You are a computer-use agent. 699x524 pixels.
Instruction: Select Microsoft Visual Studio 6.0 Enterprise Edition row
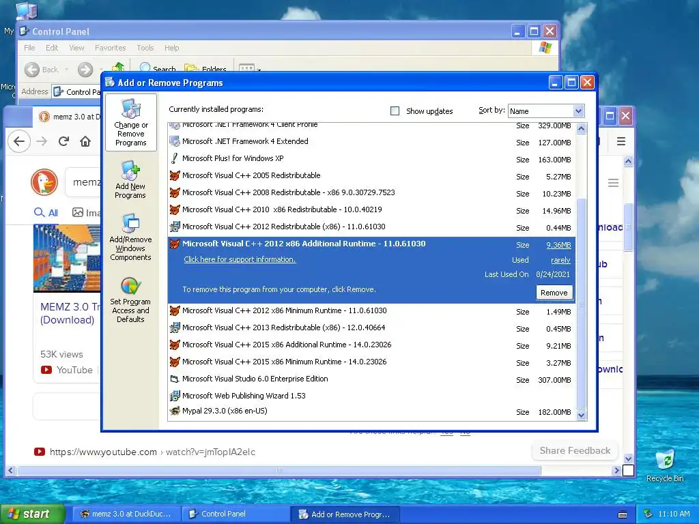point(371,379)
